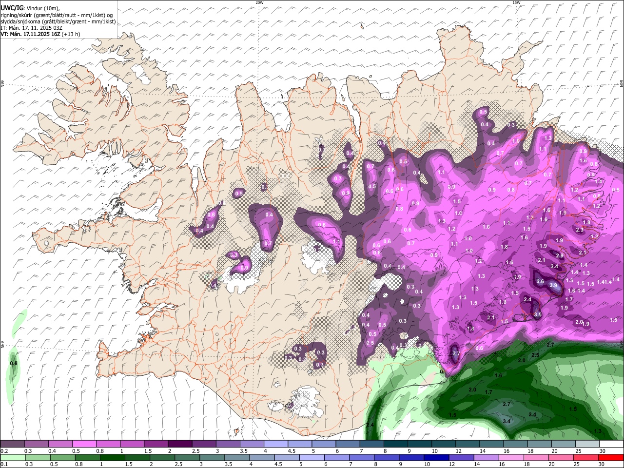
Task: Click the 'slydda/snjókoma' legend description line
Action: (x=58, y=21)
